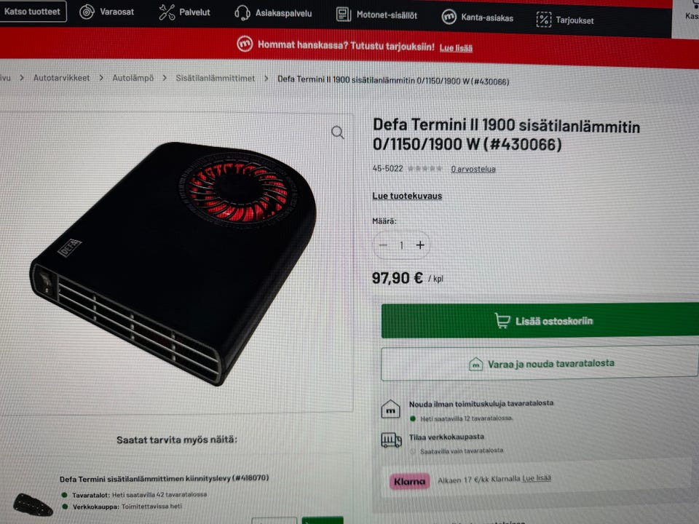The image size is (699, 524).
Task: Click the Asiakaspalvelu headset icon
Action: pos(242,13)
